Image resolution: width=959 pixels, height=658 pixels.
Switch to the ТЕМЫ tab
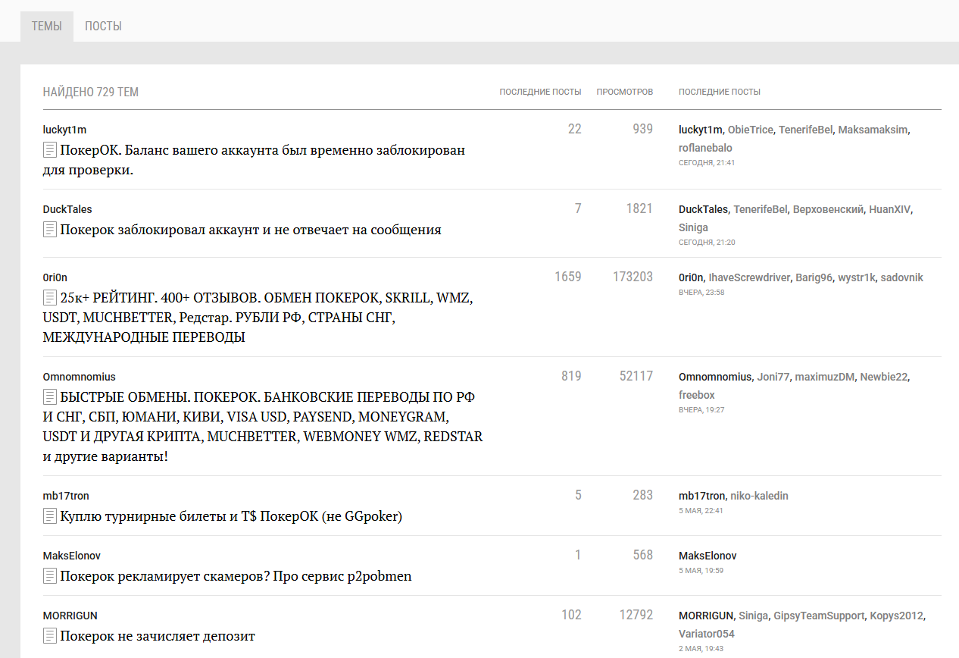(47, 27)
